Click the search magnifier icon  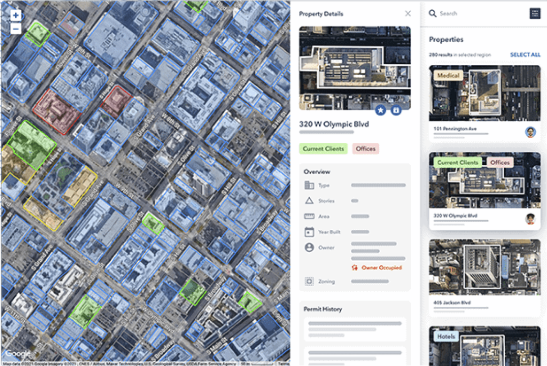click(x=433, y=14)
